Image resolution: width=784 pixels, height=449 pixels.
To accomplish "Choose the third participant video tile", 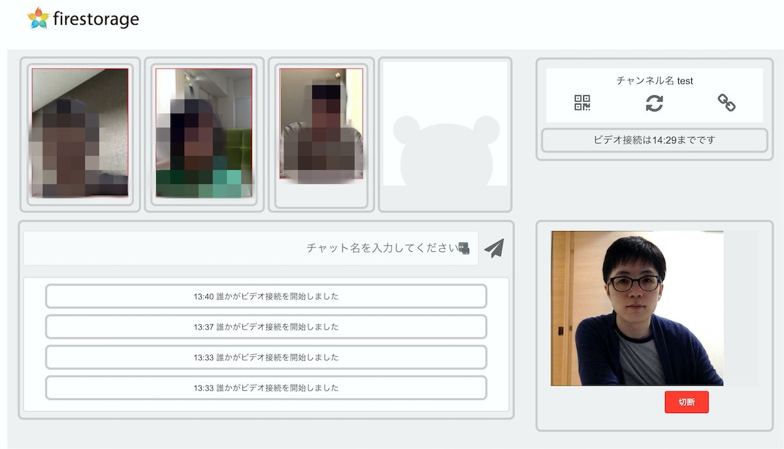I will (x=321, y=124).
